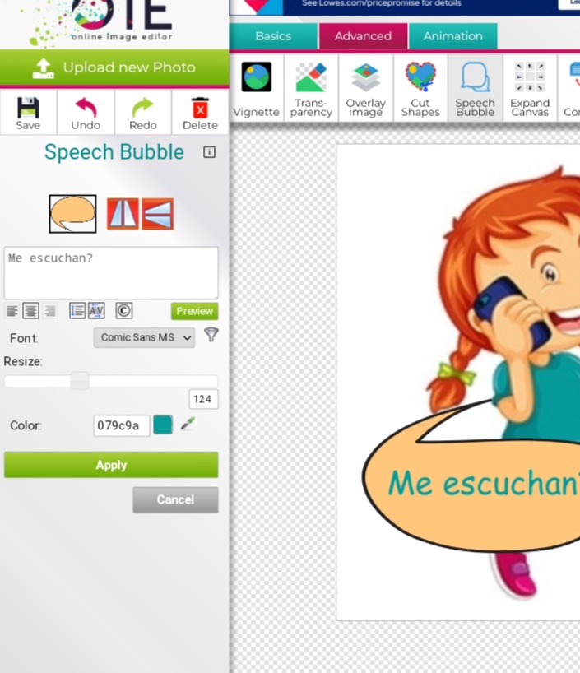Screen dimensions: 580x673
Task: Flip the bubble horizontally
Action: (122, 214)
